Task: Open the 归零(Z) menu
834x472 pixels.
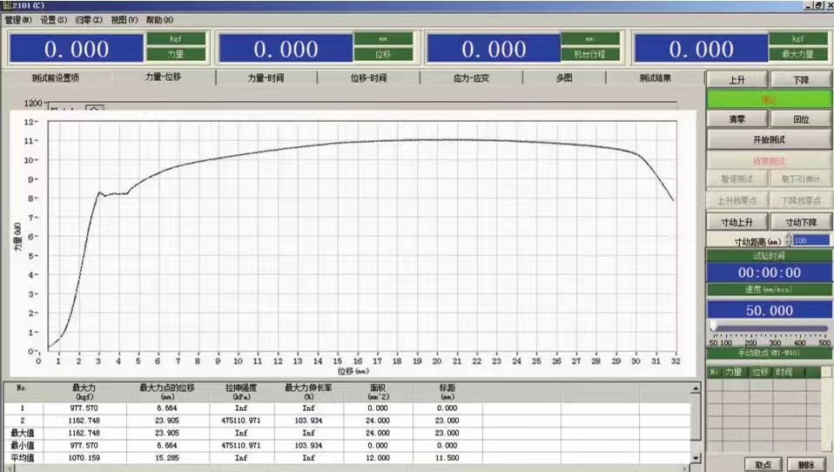Action: (x=89, y=19)
